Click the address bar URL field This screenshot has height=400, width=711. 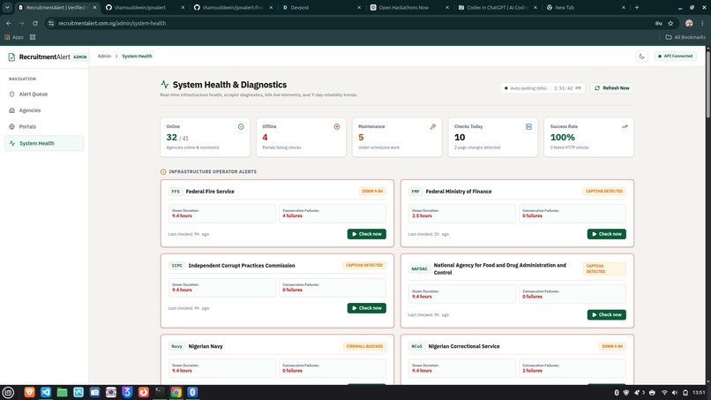pos(349,23)
